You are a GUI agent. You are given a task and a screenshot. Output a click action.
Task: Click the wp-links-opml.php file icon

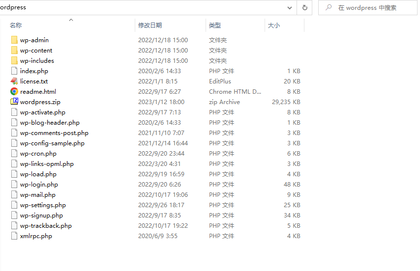(14, 164)
